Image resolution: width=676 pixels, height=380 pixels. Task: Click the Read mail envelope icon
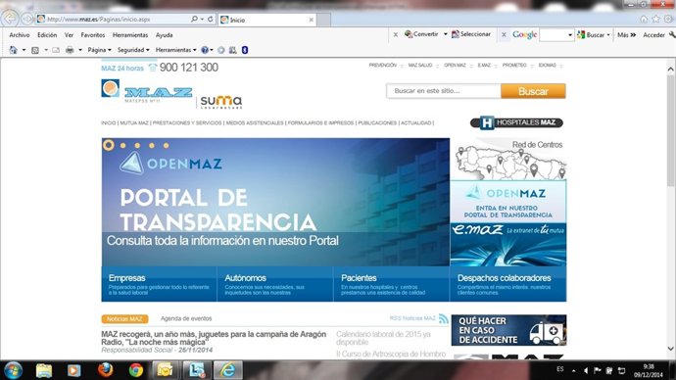[x=56, y=50]
